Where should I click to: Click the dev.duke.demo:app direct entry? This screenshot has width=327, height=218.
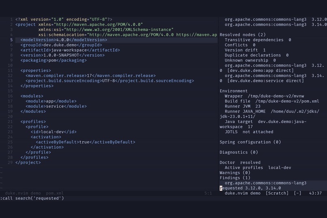[x=260, y=71]
